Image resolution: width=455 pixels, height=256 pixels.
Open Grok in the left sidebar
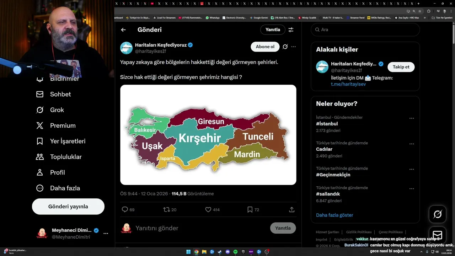50,110
